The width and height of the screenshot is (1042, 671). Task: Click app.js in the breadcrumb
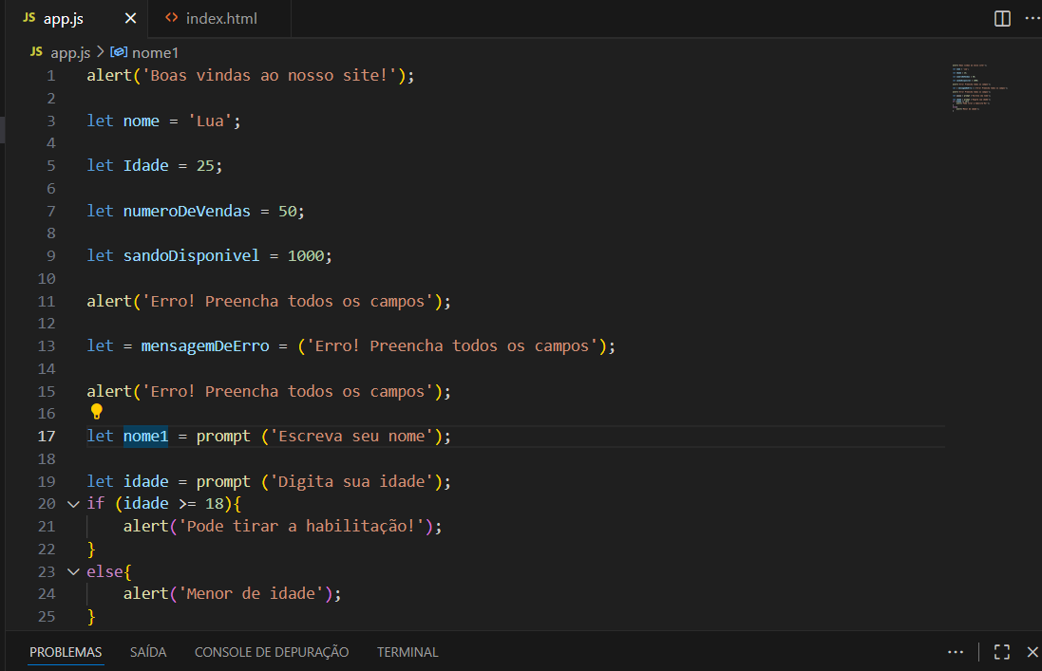point(70,52)
